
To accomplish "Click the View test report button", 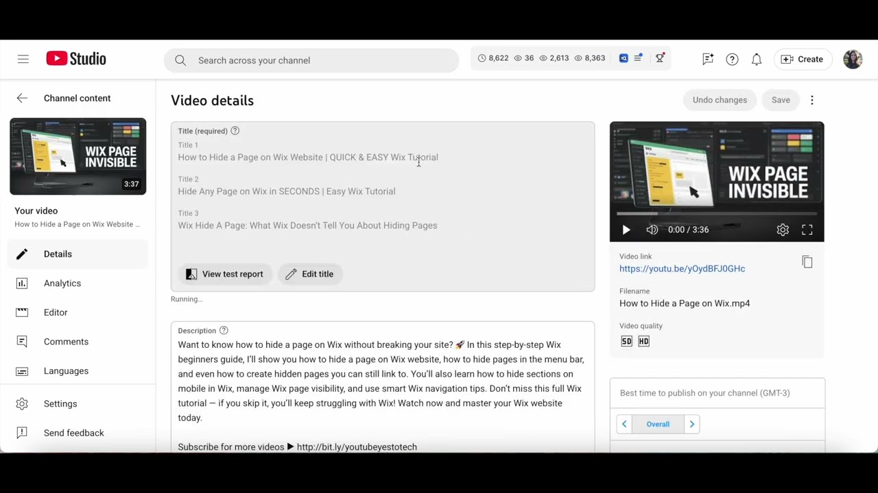I will (224, 274).
